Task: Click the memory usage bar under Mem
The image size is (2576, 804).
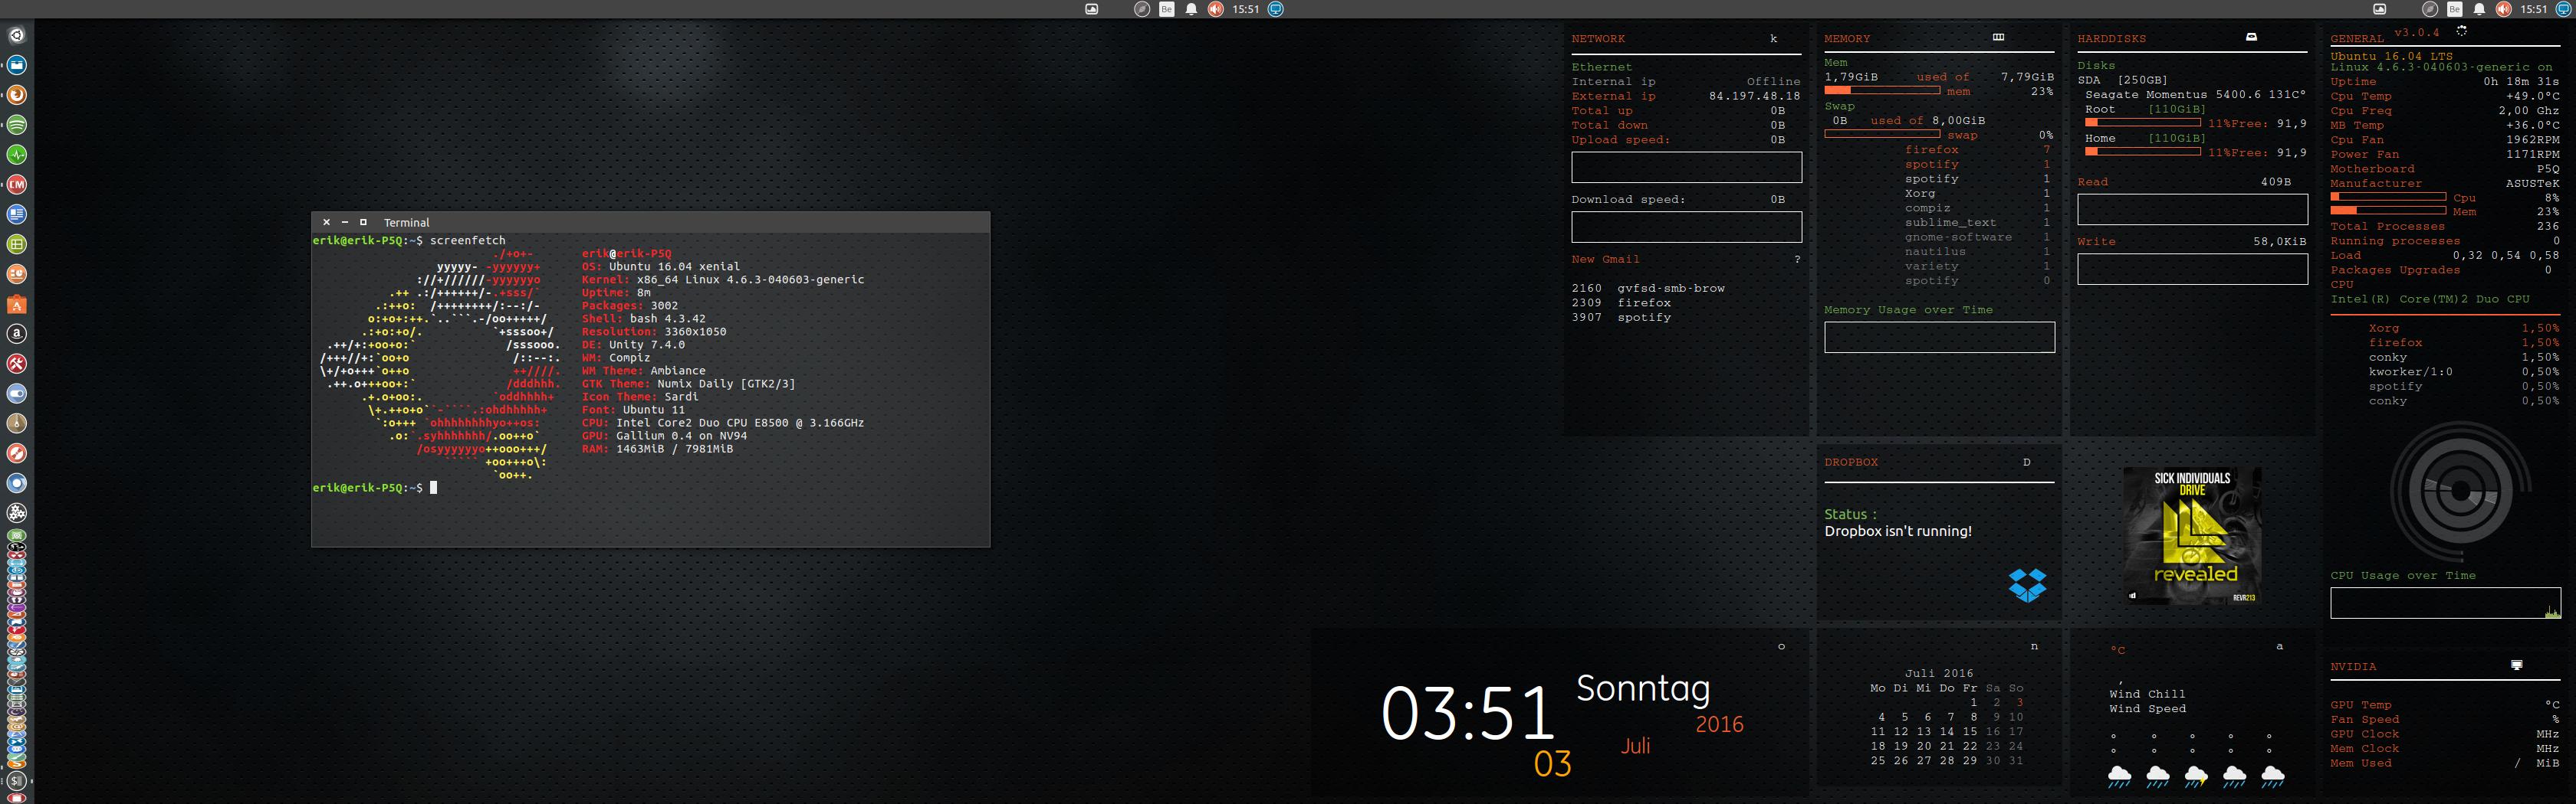Action: pos(1882,91)
